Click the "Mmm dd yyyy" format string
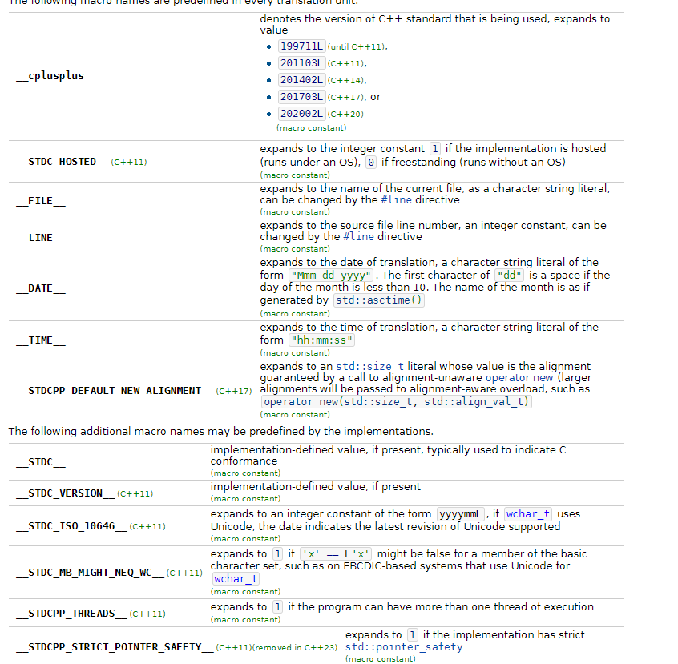This screenshot has width=678, height=664. (x=331, y=276)
